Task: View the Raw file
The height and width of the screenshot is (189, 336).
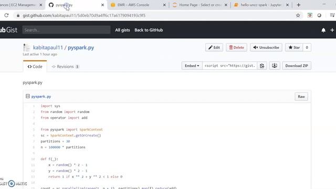Action: pyautogui.click(x=301, y=97)
